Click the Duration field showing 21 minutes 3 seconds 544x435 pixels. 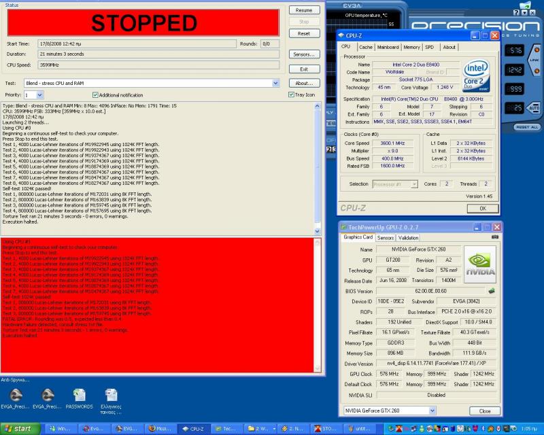click(158, 54)
